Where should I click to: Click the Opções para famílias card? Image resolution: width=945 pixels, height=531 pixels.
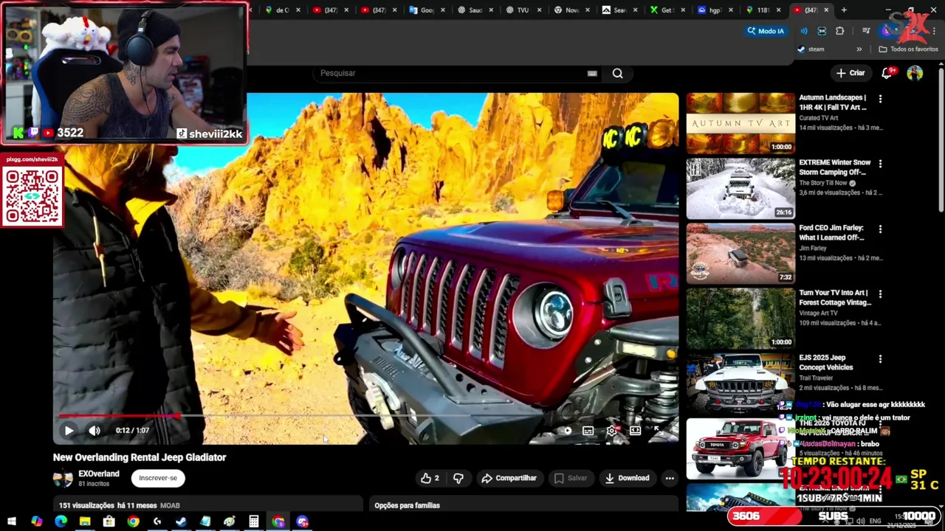tap(523, 504)
